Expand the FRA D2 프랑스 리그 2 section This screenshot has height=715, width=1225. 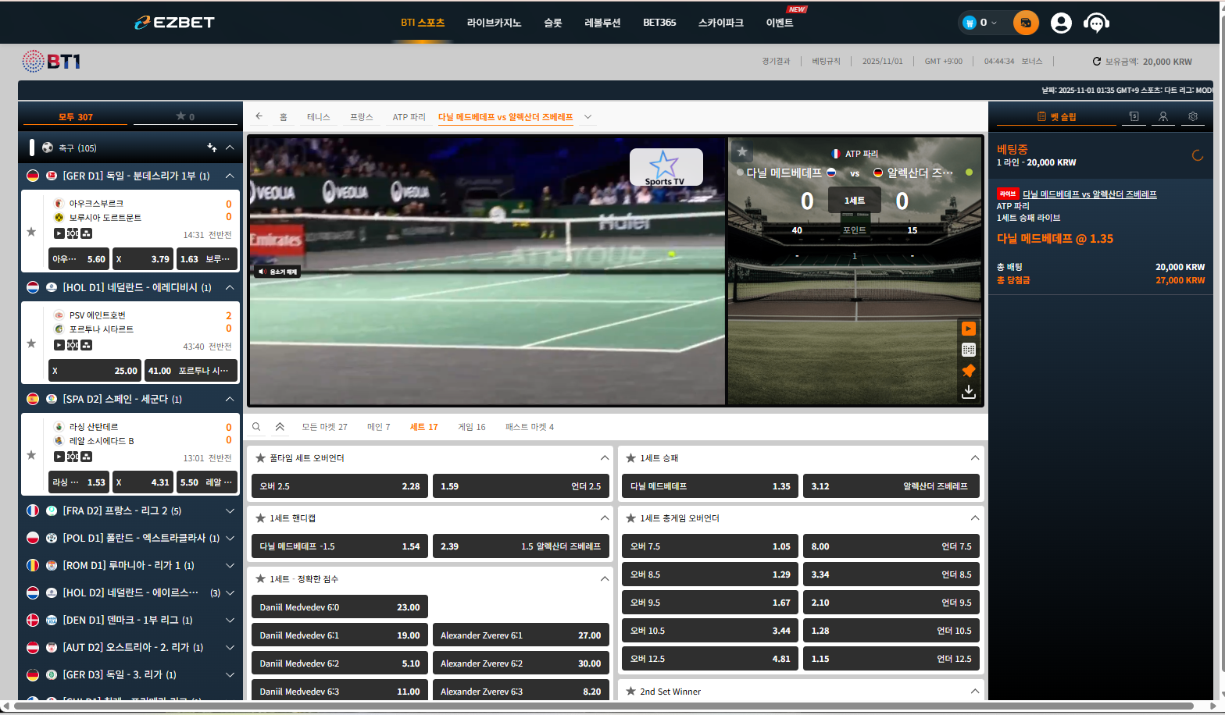(230, 510)
